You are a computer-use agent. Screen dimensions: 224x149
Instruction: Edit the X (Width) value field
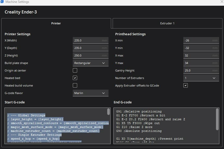[x=91, y=40]
